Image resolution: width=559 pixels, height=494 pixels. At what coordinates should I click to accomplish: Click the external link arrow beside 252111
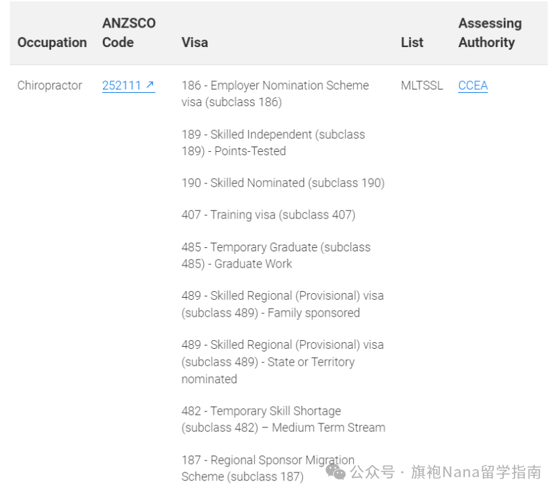coord(150,85)
